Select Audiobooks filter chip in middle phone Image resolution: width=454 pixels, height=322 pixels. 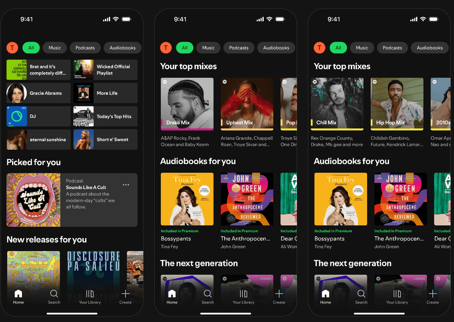276,48
